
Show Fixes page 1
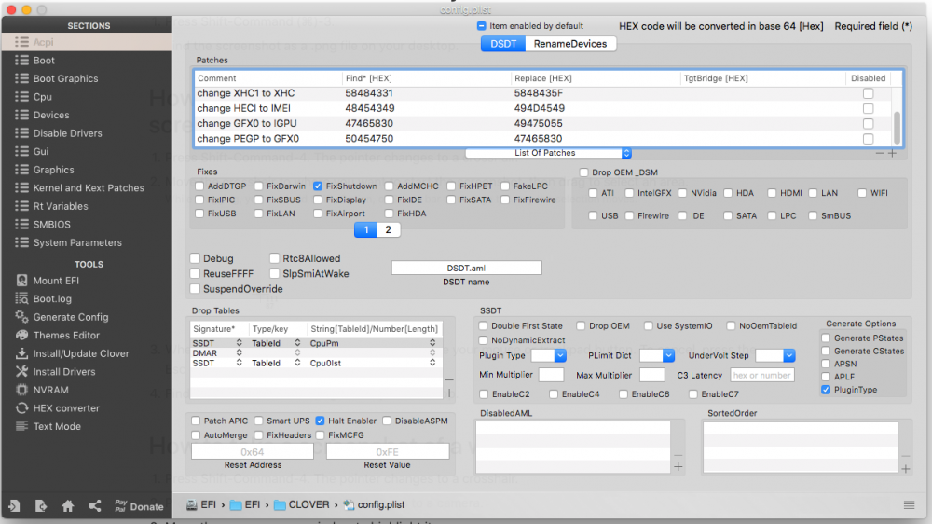pos(365,229)
